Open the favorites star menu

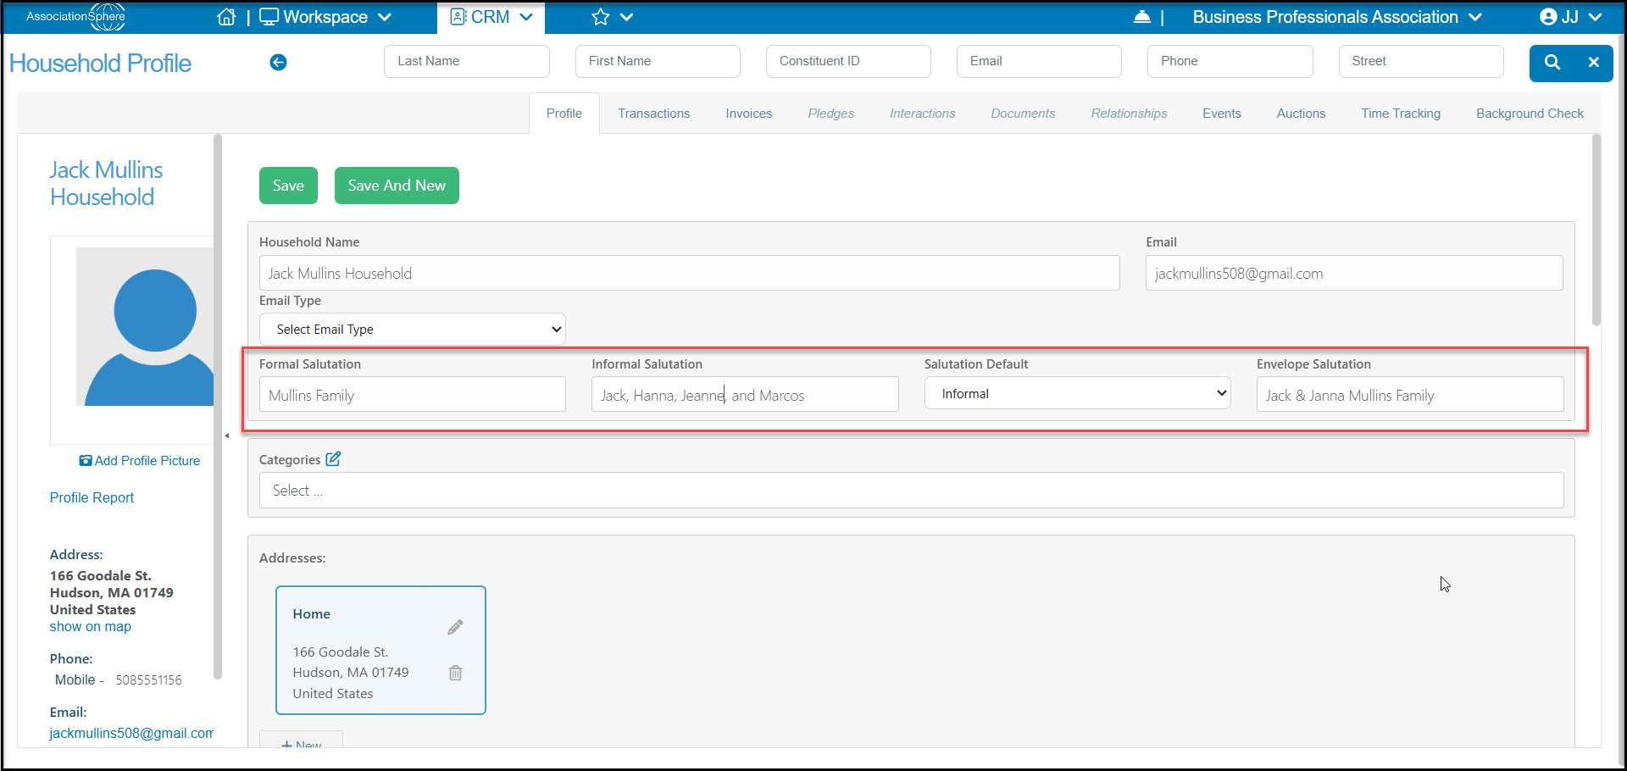[612, 17]
